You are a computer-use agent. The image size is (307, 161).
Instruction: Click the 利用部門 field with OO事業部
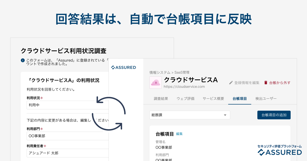pyautogui.click(x=68, y=136)
